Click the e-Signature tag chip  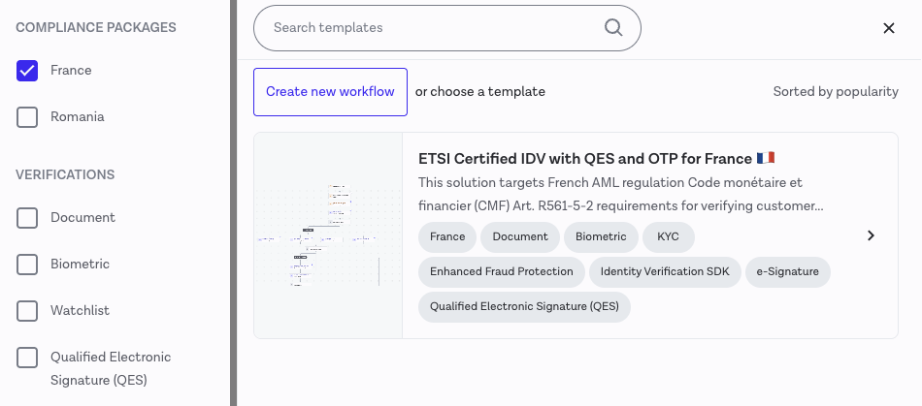pos(787,272)
